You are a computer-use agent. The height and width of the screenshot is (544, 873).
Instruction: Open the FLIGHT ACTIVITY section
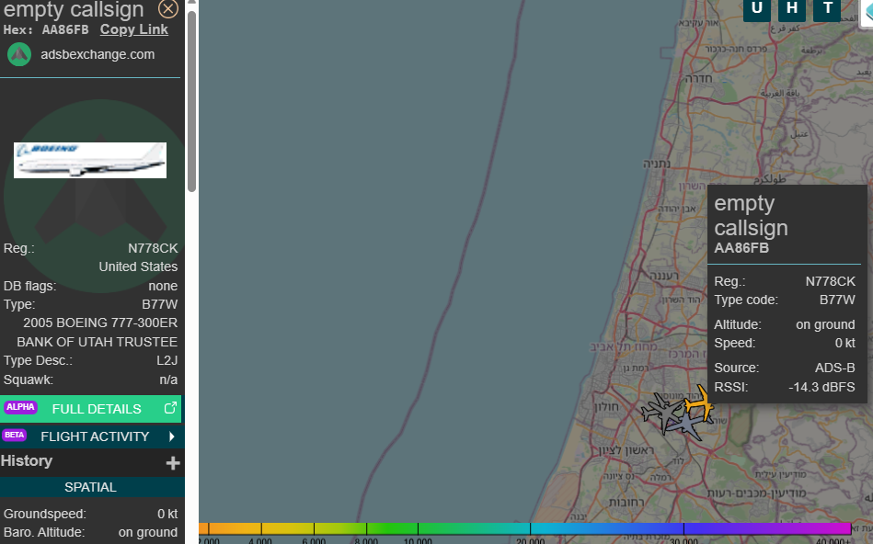91,436
